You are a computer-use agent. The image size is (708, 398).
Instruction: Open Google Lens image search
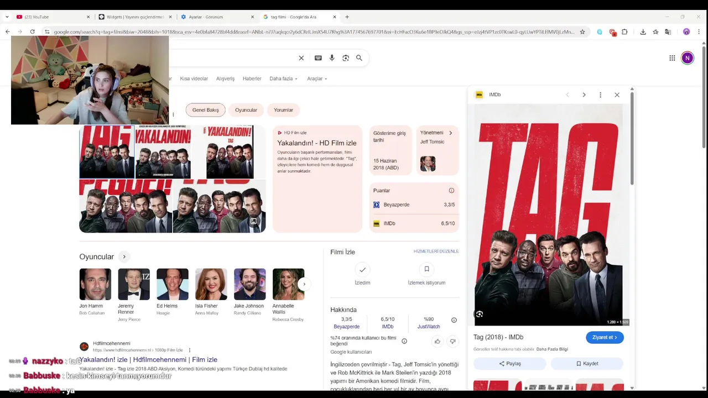click(346, 58)
